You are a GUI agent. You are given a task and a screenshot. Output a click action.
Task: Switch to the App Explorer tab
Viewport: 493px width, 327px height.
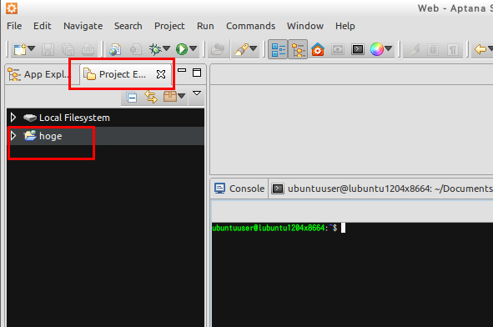(38, 74)
